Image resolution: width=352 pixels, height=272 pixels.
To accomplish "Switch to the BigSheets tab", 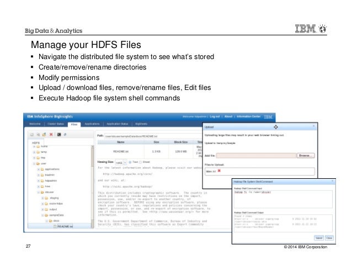I will [141, 124].
